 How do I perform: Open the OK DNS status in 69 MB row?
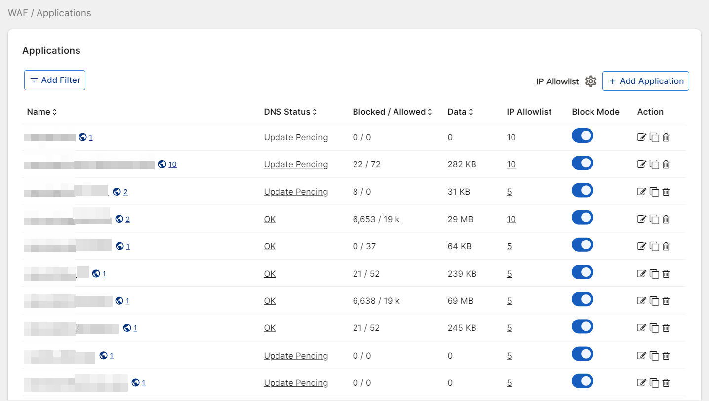270,301
